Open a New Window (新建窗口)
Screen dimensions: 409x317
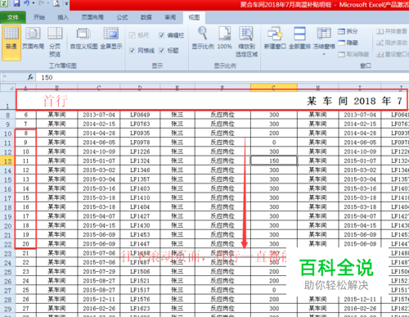point(275,38)
